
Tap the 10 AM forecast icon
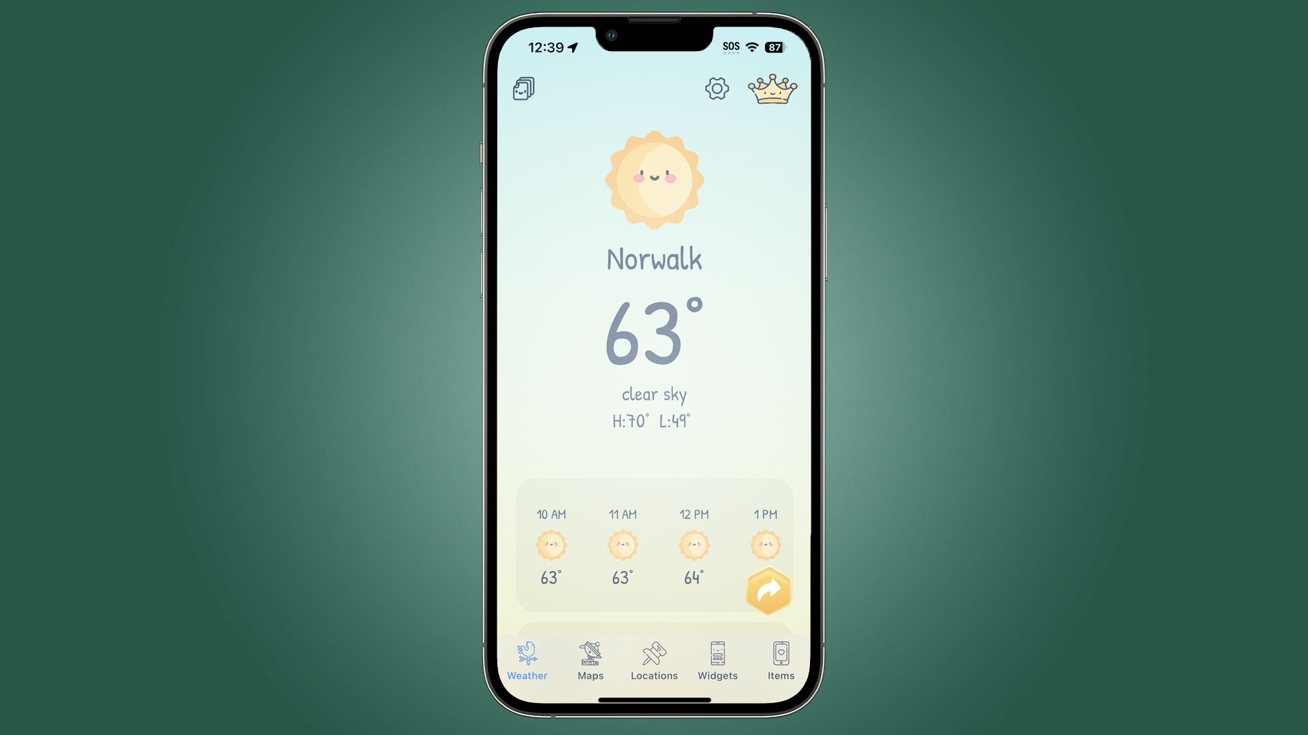[552, 544]
